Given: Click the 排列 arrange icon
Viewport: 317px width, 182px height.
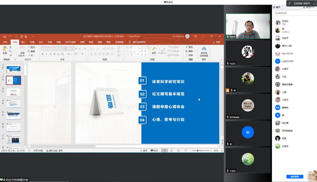Looking at the screenshot, I should (154, 49).
